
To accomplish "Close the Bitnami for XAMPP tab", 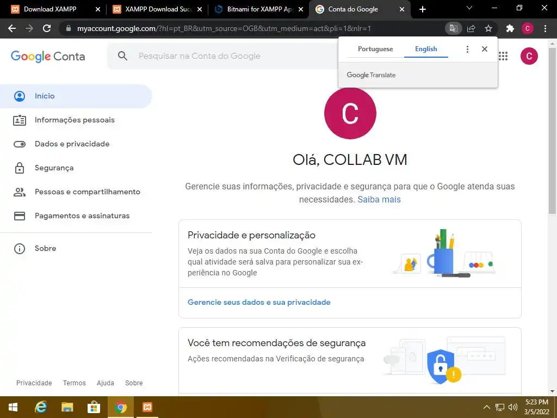I will (301, 9).
